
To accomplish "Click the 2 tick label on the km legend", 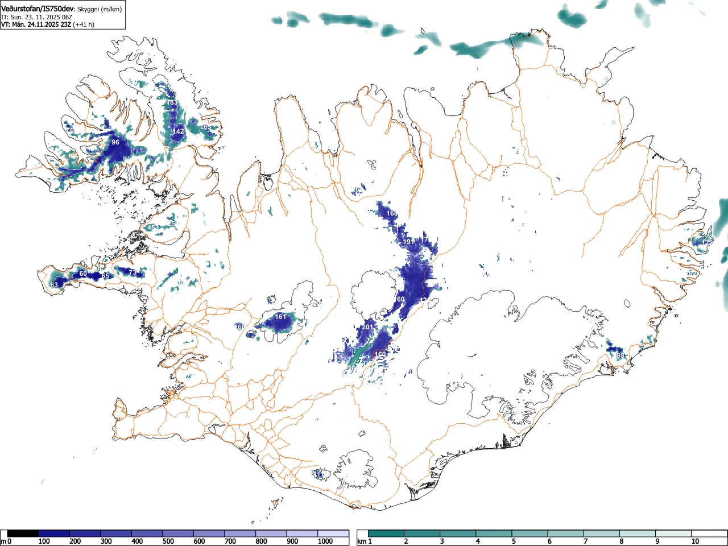I will [406, 541].
